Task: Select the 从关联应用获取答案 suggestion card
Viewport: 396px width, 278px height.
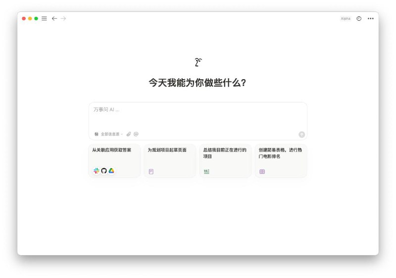Action: tap(114, 161)
